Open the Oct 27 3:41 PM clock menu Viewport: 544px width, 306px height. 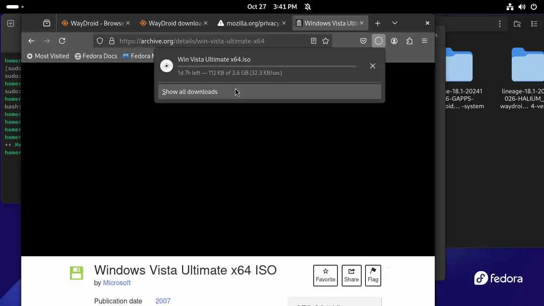coord(272,7)
